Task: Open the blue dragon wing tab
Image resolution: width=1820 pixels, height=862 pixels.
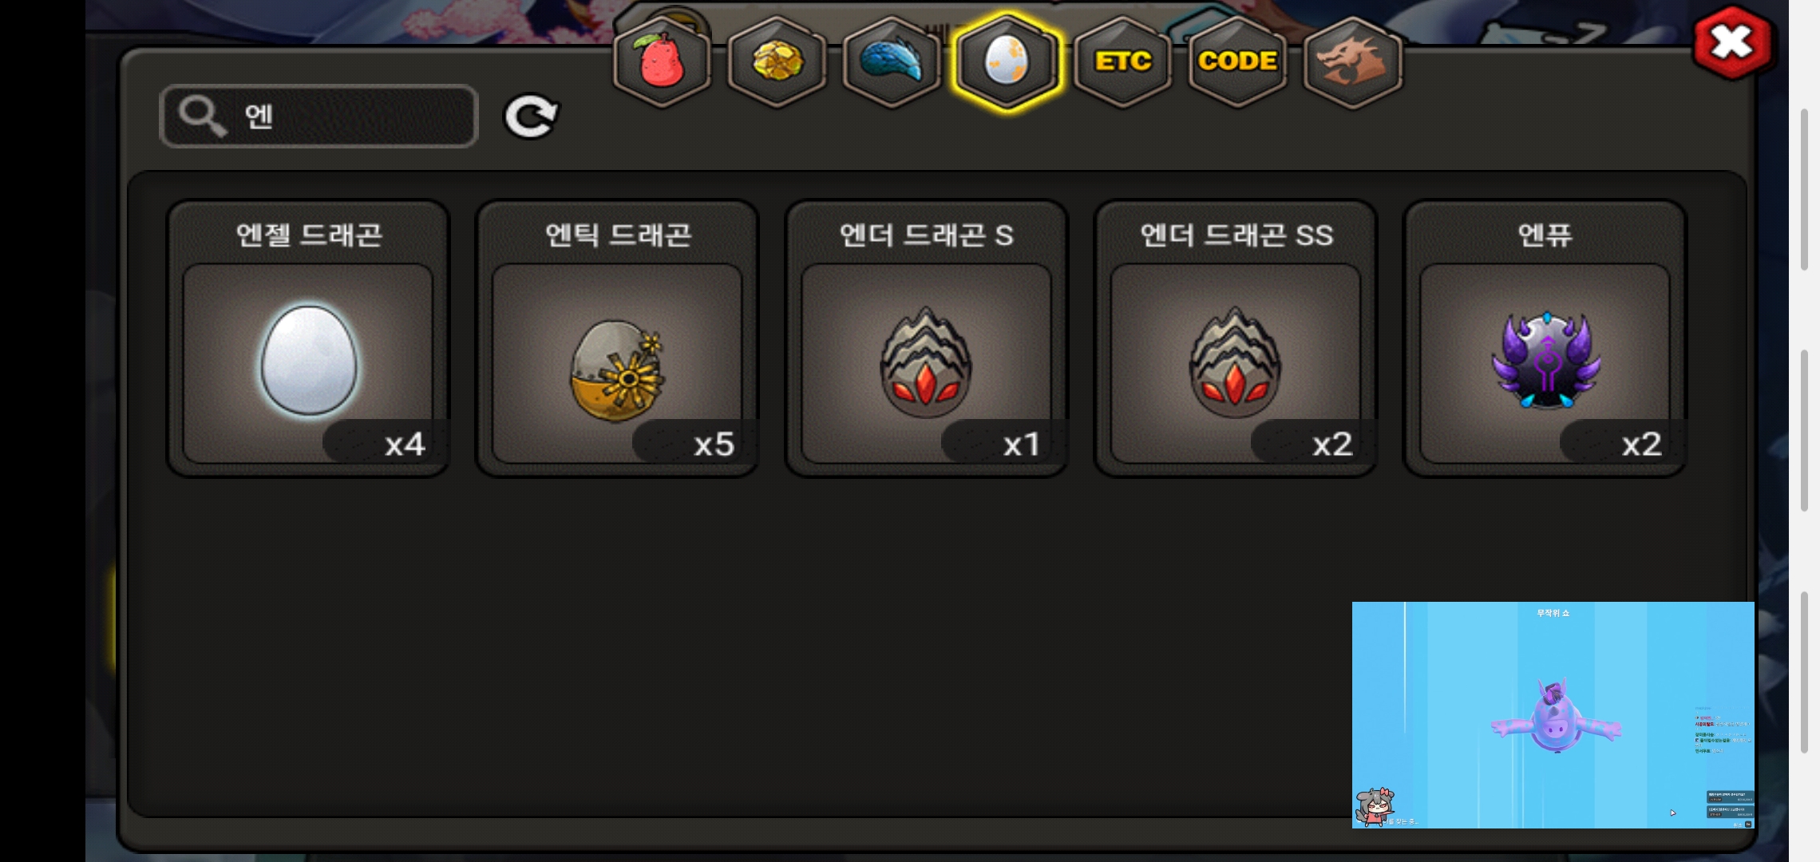Action: (892, 62)
